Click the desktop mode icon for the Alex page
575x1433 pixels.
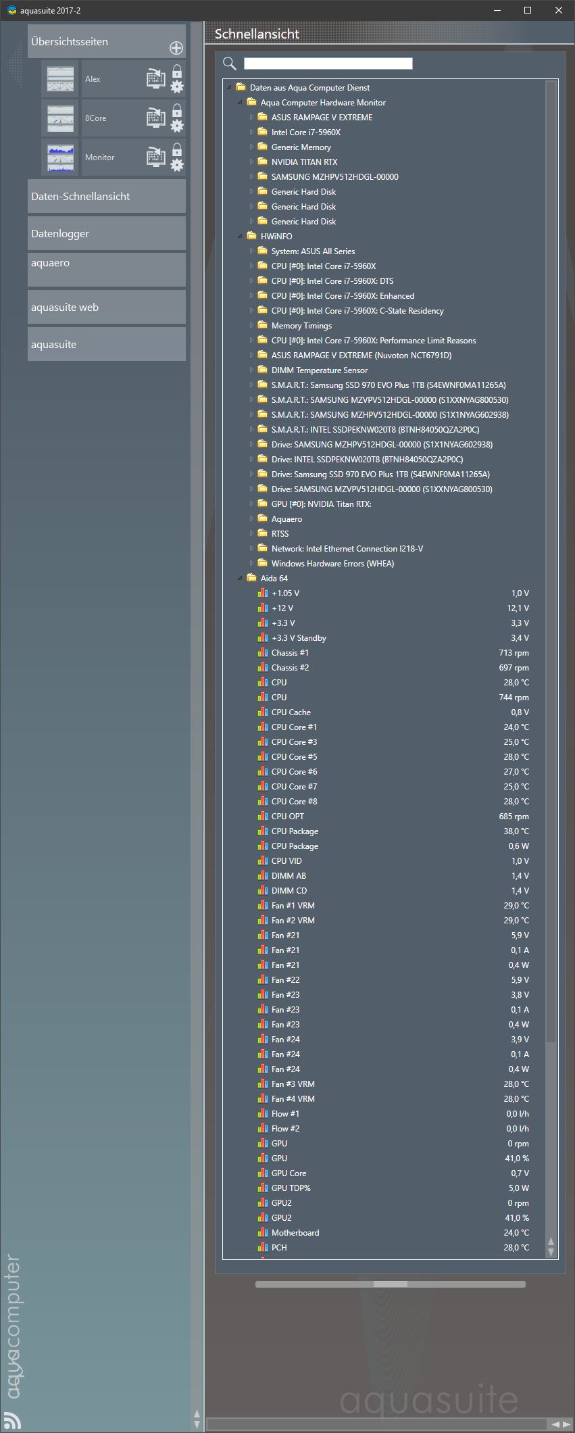[x=156, y=78]
